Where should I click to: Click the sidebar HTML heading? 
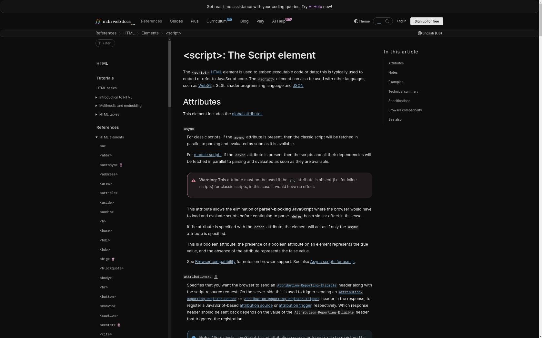[102, 63]
